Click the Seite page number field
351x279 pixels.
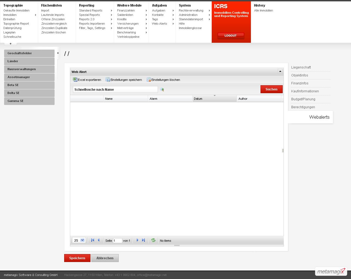pos(117,241)
